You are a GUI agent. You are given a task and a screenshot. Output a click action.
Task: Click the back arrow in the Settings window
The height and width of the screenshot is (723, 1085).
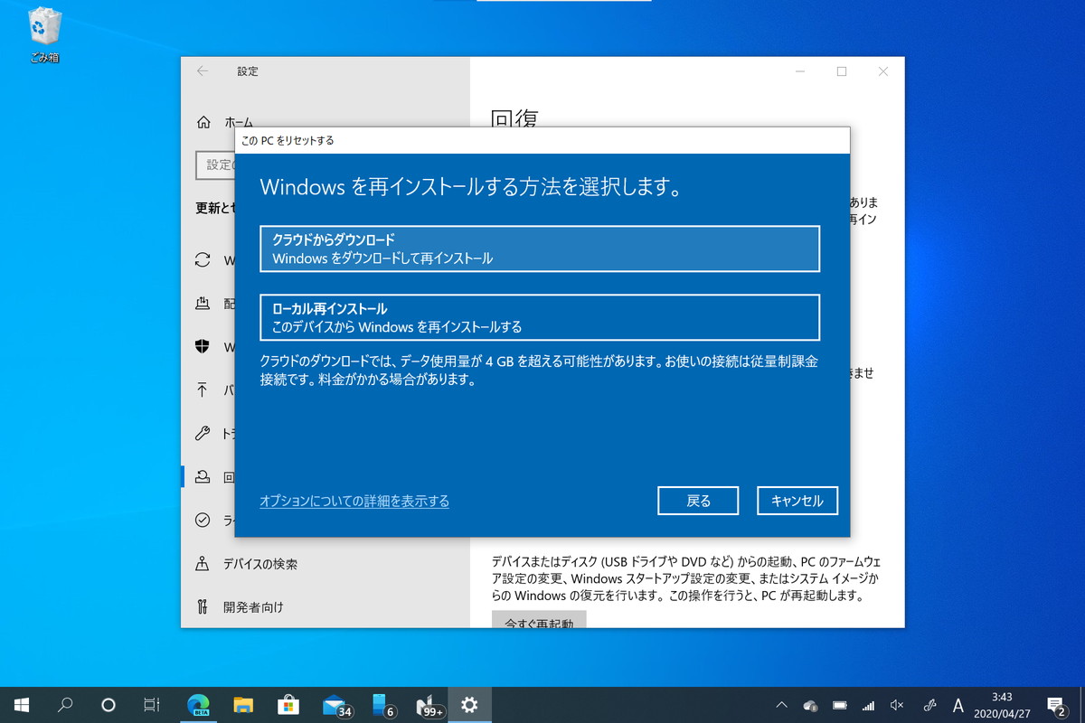pos(203,71)
